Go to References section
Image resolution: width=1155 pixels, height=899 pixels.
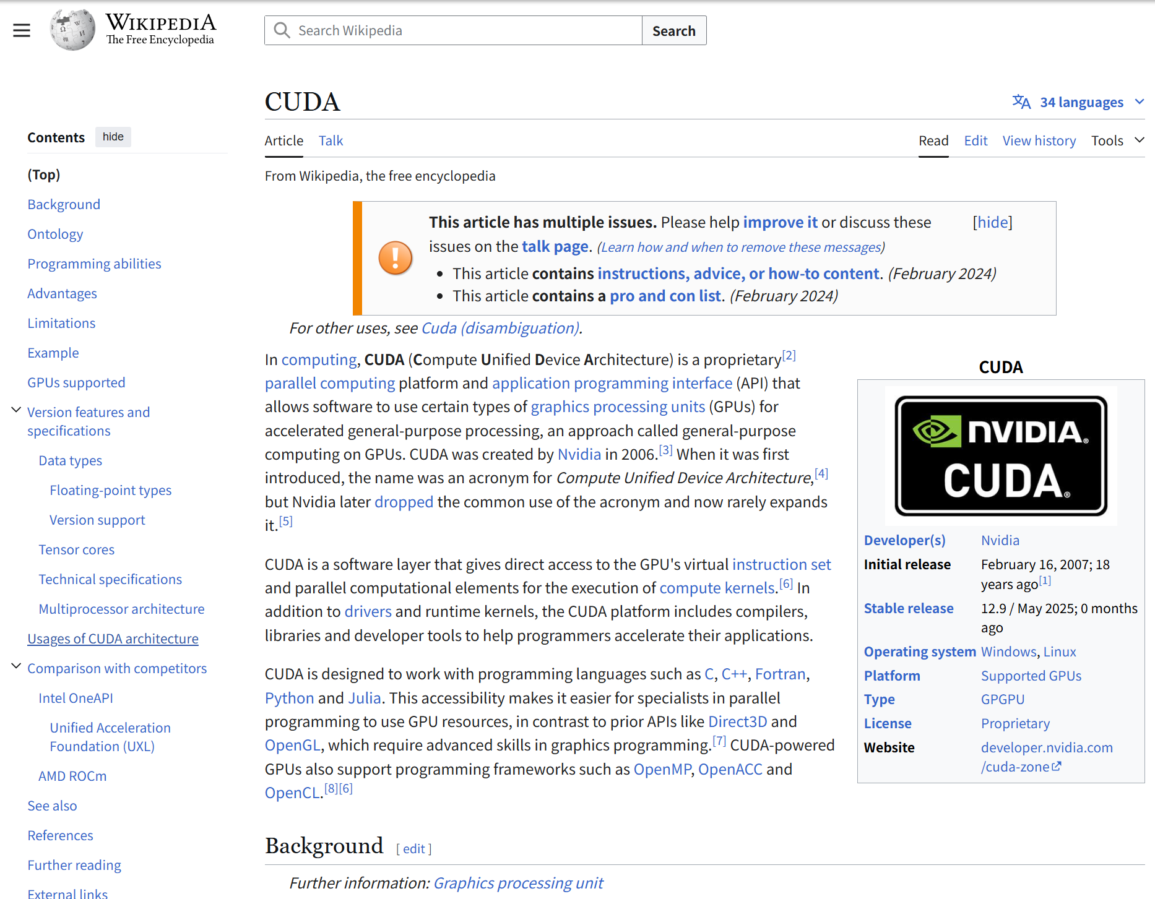coord(60,835)
